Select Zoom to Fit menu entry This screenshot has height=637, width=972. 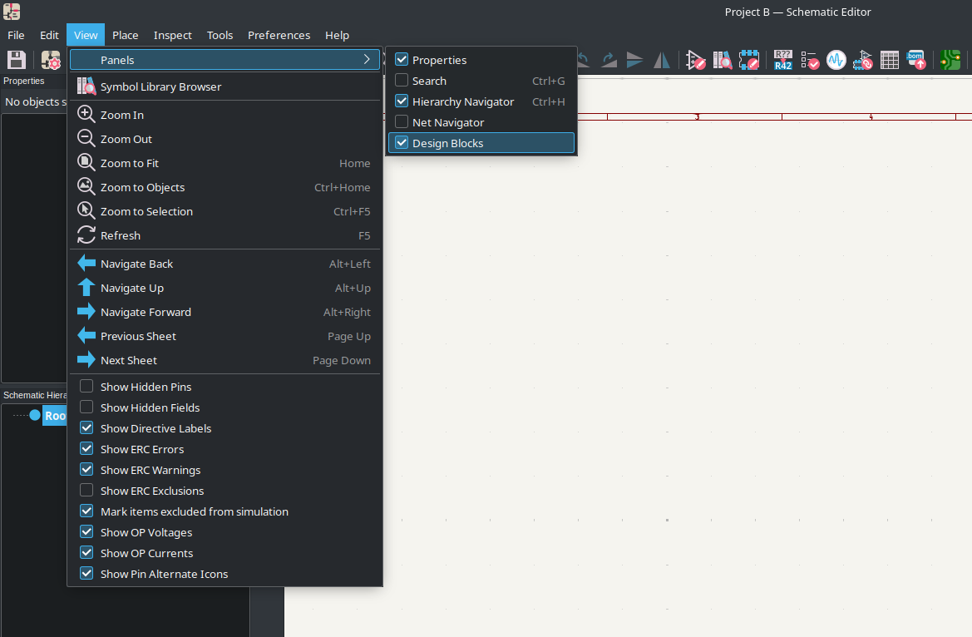(x=130, y=163)
